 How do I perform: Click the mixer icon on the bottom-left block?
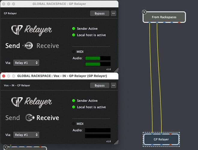click(x=5, y=147)
